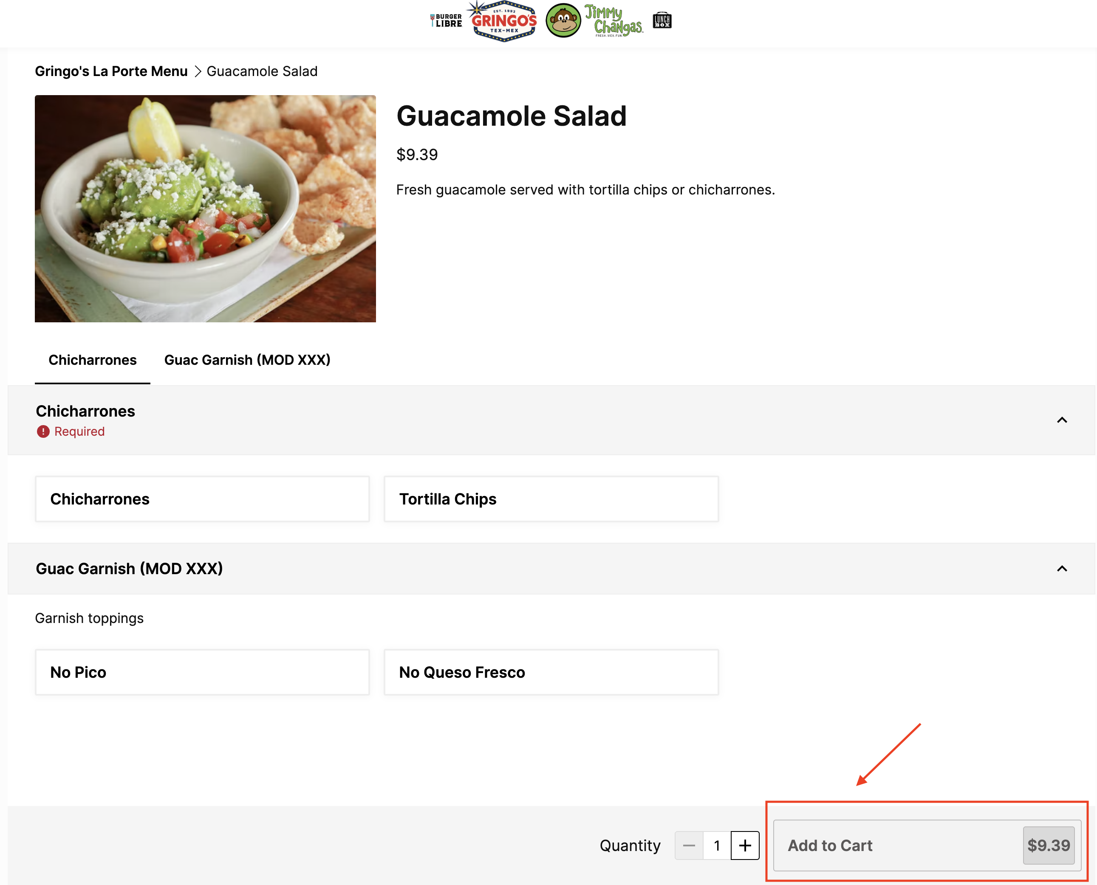Toggle the No Queso Fresco option

(x=551, y=672)
